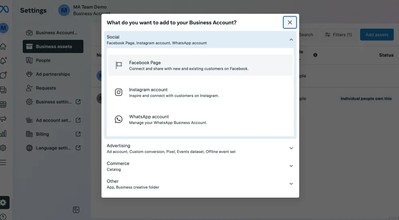Expand the Advertising section

pyautogui.click(x=291, y=148)
